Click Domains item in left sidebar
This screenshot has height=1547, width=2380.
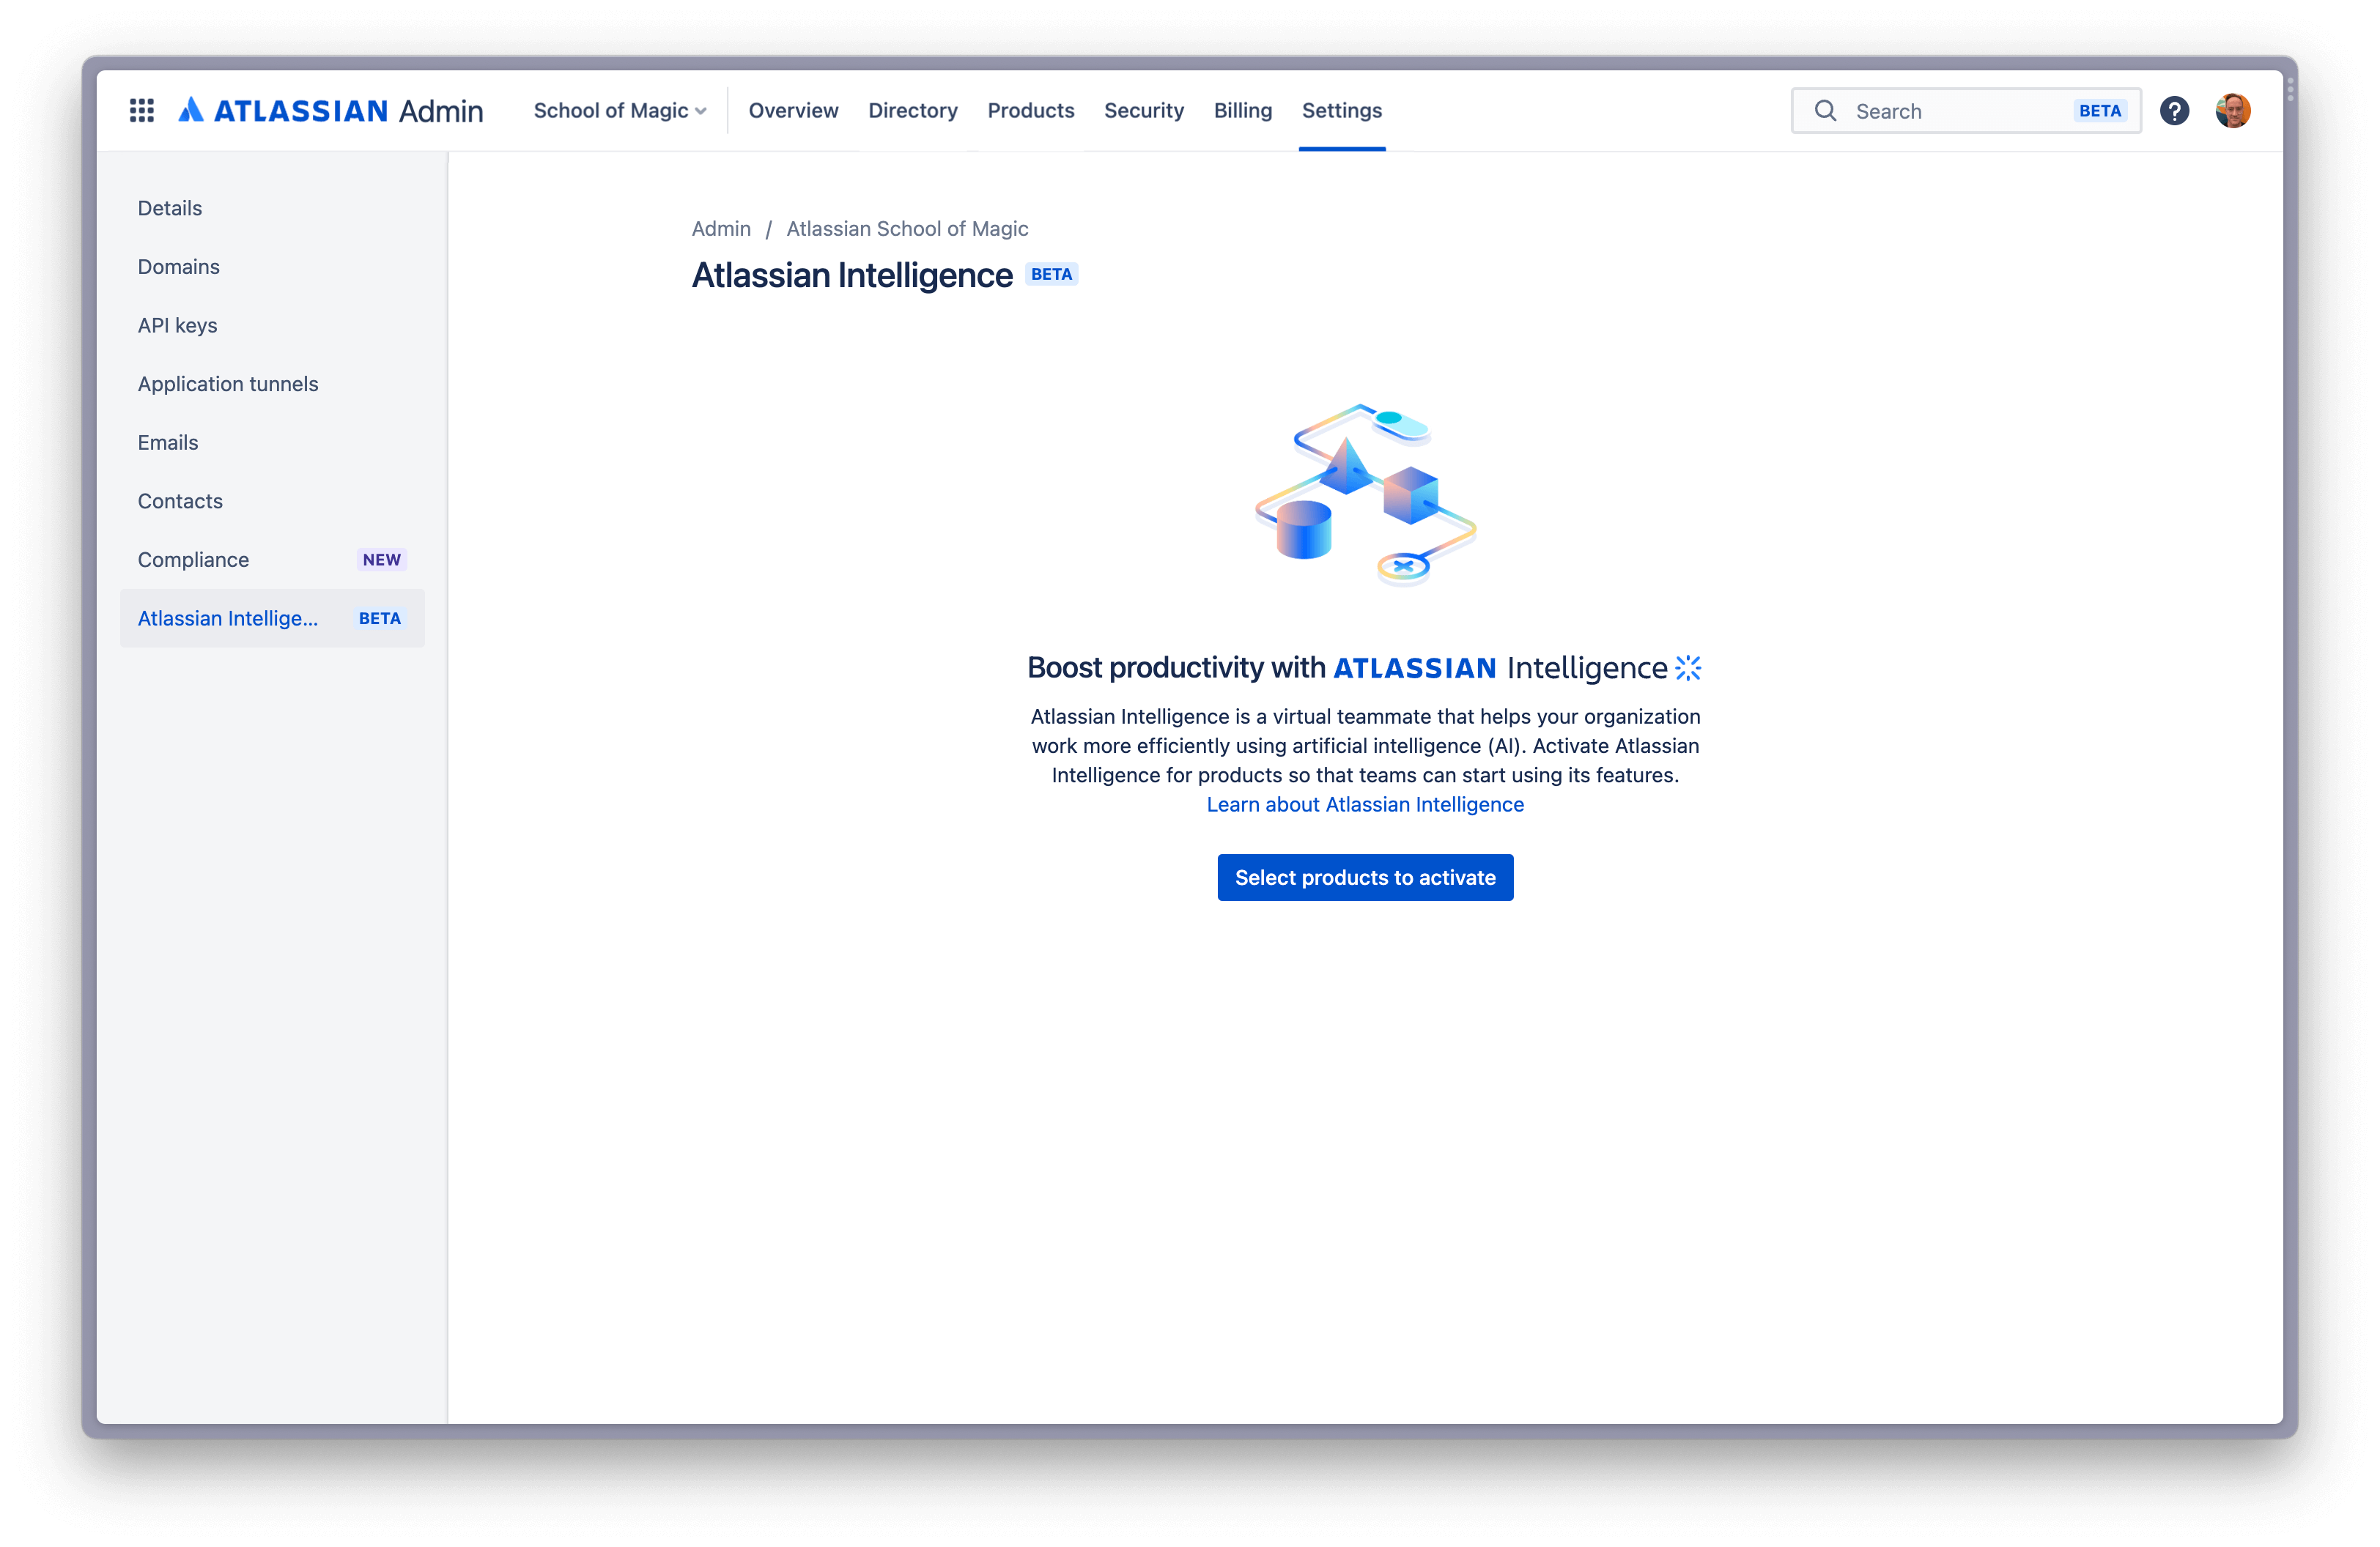point(179,265)
